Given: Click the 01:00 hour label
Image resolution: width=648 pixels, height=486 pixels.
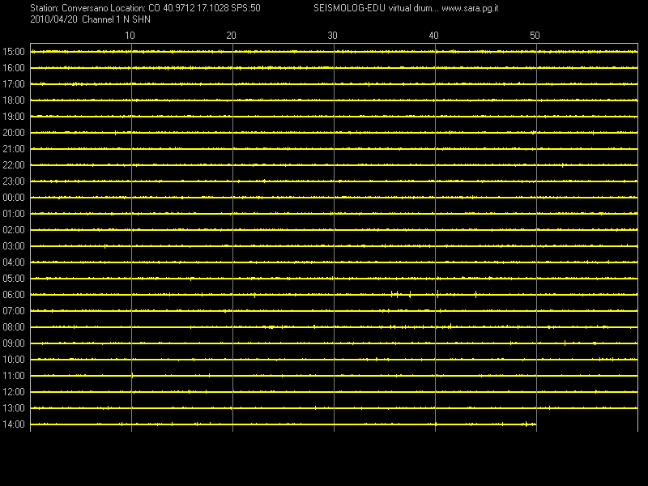Looking at the screenshot, I should [x=14, y=214].
